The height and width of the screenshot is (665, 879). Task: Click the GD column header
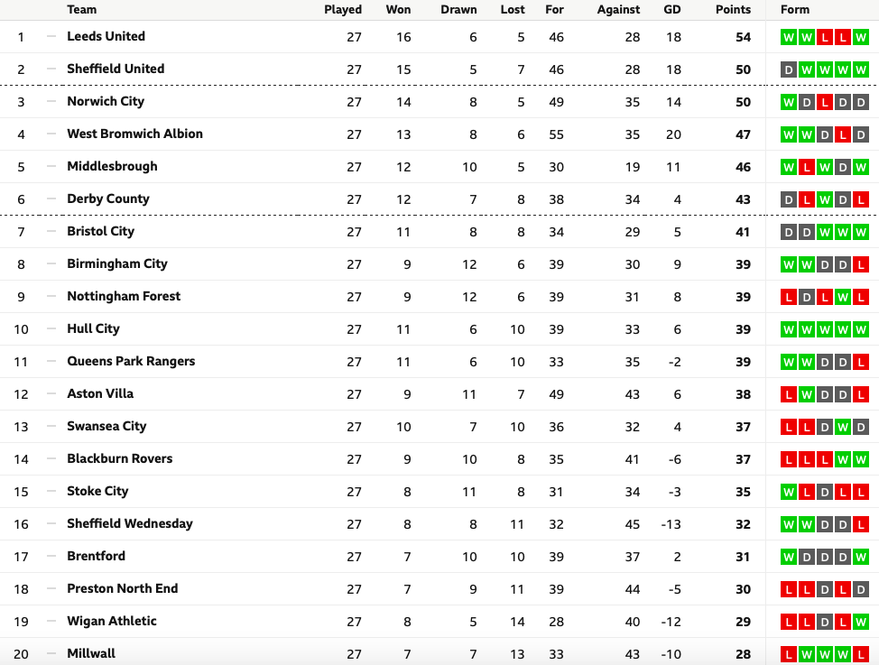[x=672, y=10]
